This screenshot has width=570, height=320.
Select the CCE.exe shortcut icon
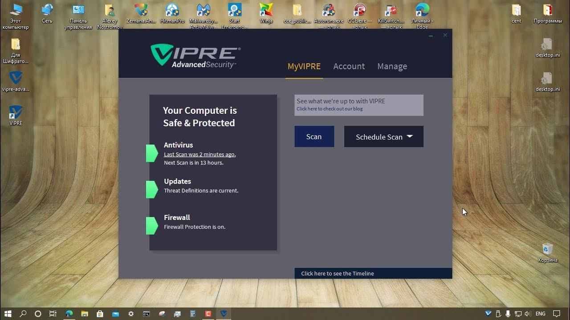pos(360,16)
